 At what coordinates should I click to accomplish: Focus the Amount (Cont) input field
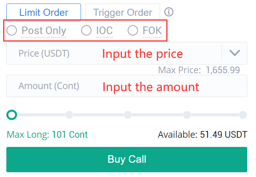[x=127, y=86]
